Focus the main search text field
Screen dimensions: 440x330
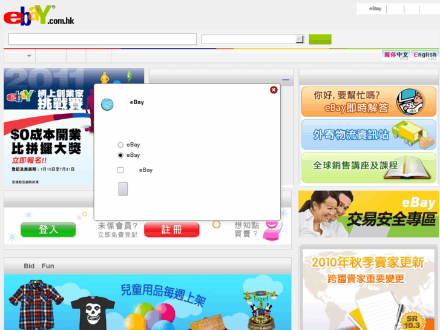coord(102,39)
